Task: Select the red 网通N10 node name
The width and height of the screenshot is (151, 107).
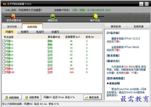Action: pyautogui.click(x=10, y=72)
